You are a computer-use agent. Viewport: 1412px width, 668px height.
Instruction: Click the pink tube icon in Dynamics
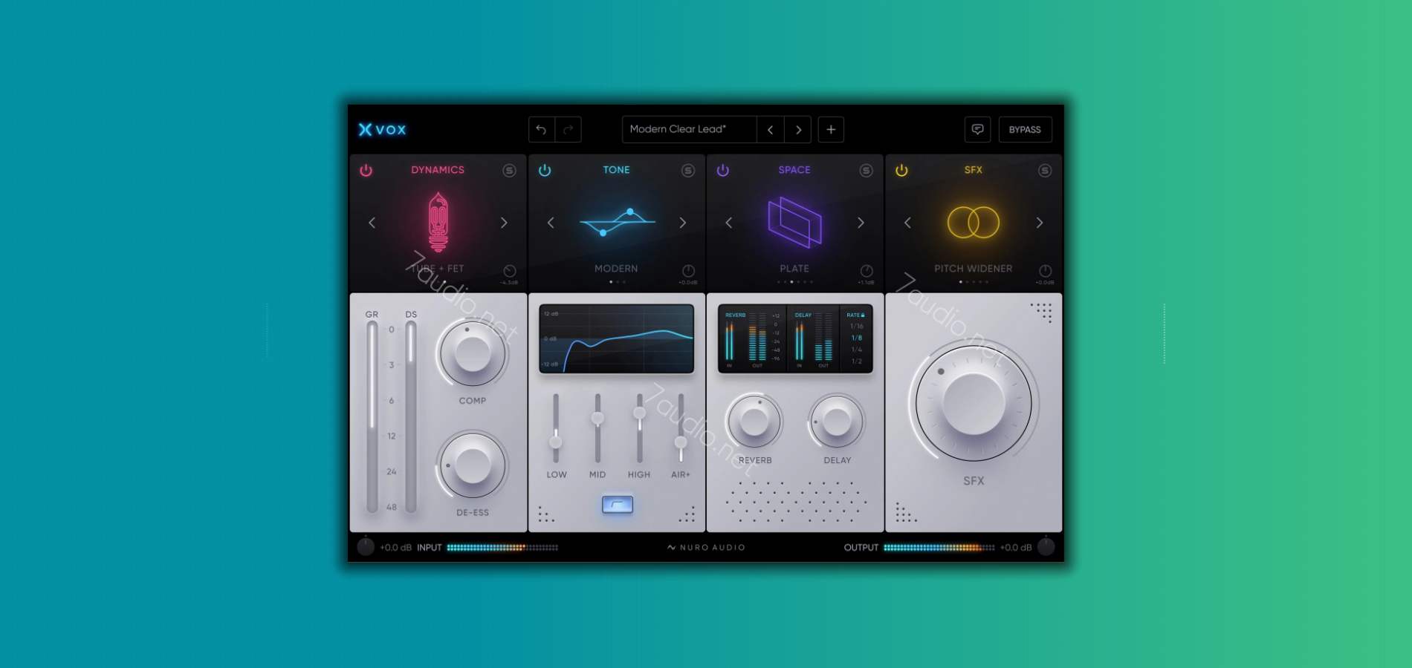pos(438,222)
